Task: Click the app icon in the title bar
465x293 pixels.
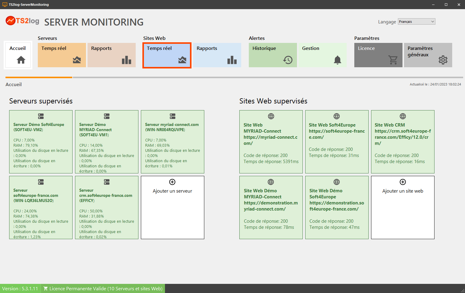Action: tap(5, 5)
